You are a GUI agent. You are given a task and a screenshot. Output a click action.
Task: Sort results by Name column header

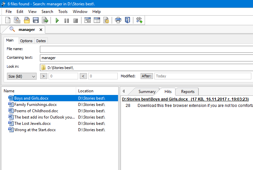pyautogui.click(x=39, y=91)
